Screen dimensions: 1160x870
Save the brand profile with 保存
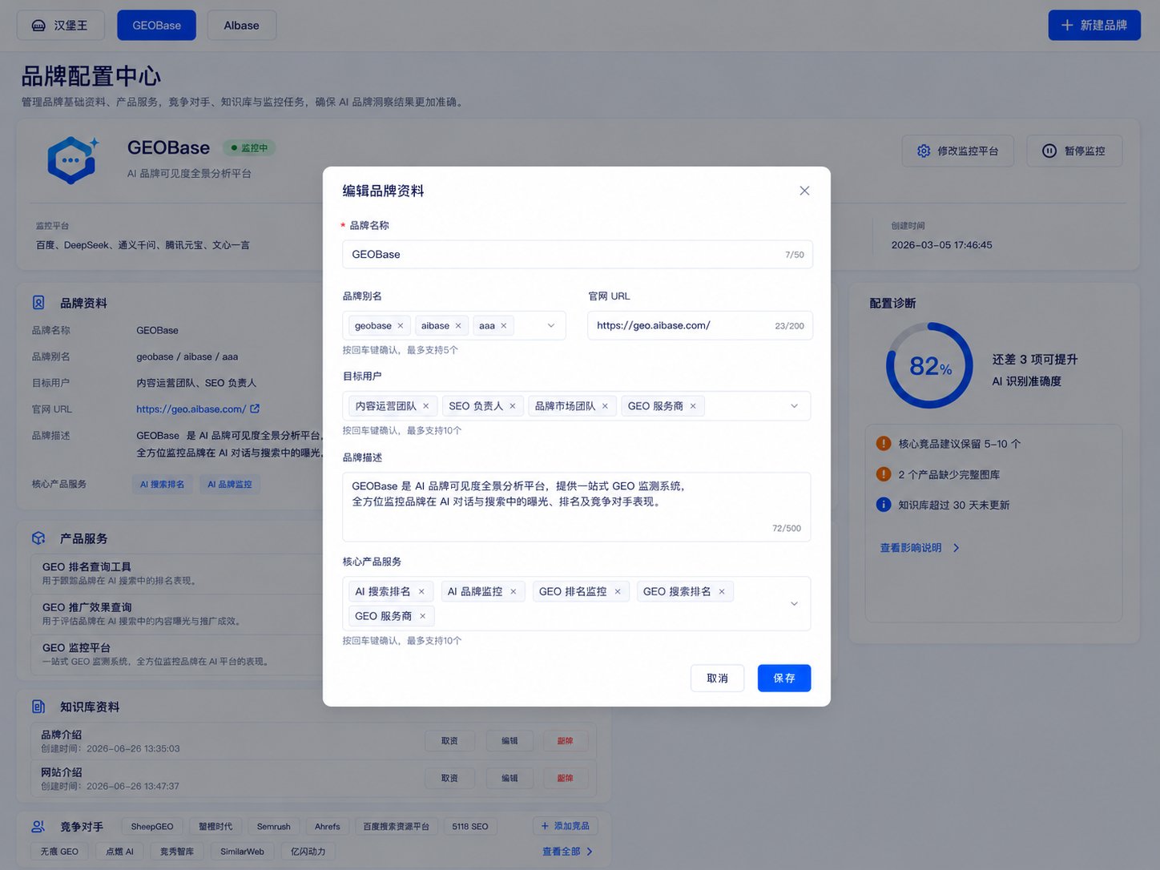coord(784,679)
